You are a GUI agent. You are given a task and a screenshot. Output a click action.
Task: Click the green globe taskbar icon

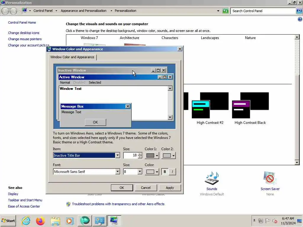85,220
